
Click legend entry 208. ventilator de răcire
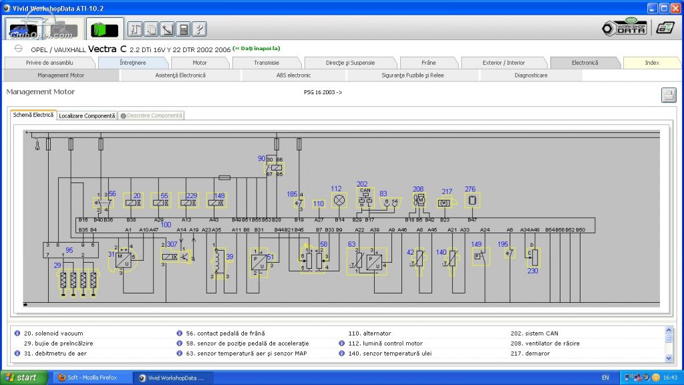545,344
